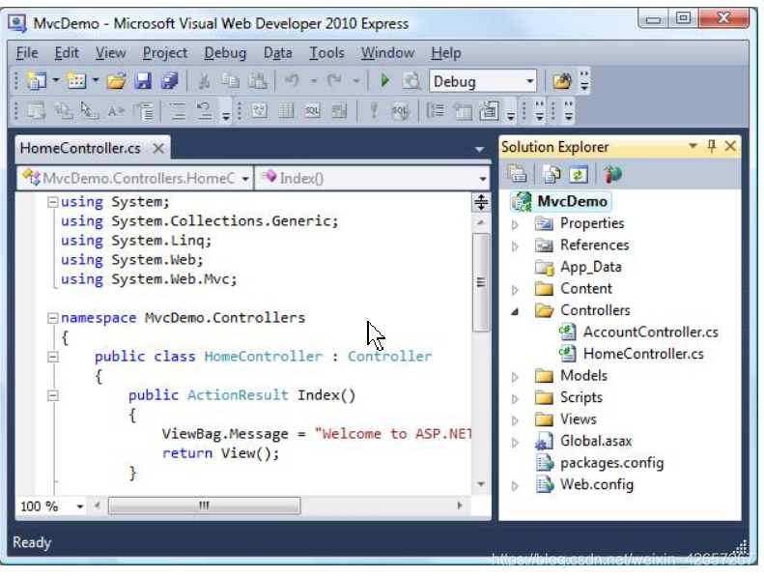This screenshot has width=764, height=578.
Task: Open the Edit menu
Action: [67, 53]
